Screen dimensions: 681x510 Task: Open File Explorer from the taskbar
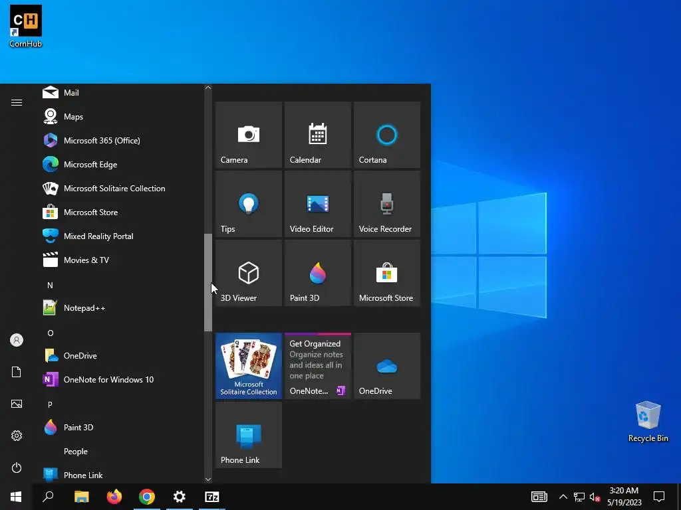[81, 497]
